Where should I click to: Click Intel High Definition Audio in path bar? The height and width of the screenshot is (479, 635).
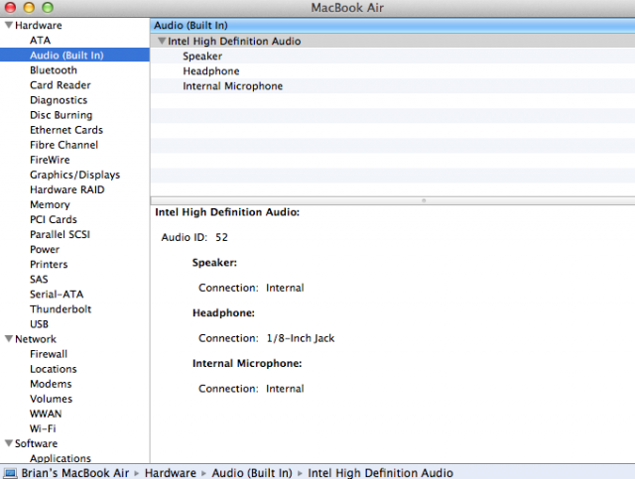coord(380,473)
